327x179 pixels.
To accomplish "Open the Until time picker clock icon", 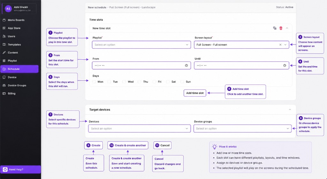I will [285, 65].
